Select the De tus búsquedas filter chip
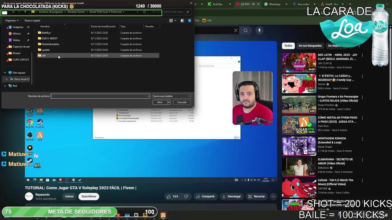The height and width of the screenshot is (220, 392). (310, 46)
